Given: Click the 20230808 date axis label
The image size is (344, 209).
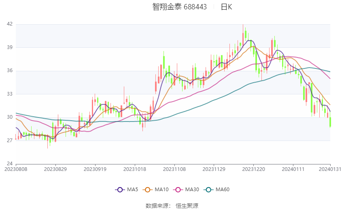Looking at the screenshot, I should coord(16,169).
